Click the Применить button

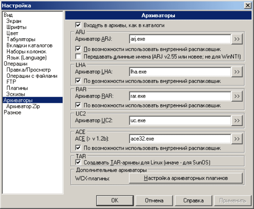tap(233, 201)
